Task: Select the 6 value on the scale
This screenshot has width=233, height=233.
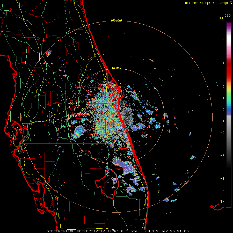Action: pos(223,41)
